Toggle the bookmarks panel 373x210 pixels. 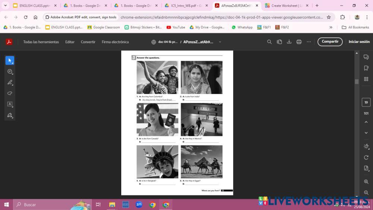tap(366, 68)
